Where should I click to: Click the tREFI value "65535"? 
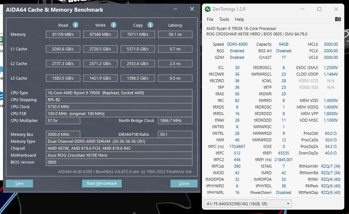284,153
